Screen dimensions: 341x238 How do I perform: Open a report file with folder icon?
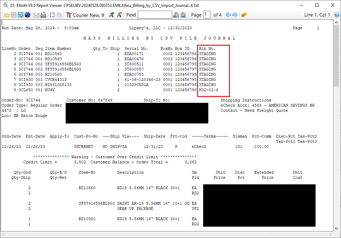coord(7,15)
